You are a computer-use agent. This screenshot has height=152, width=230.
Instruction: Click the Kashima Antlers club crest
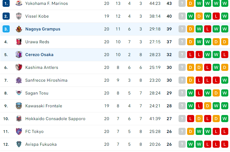click(x=19, y=67)
